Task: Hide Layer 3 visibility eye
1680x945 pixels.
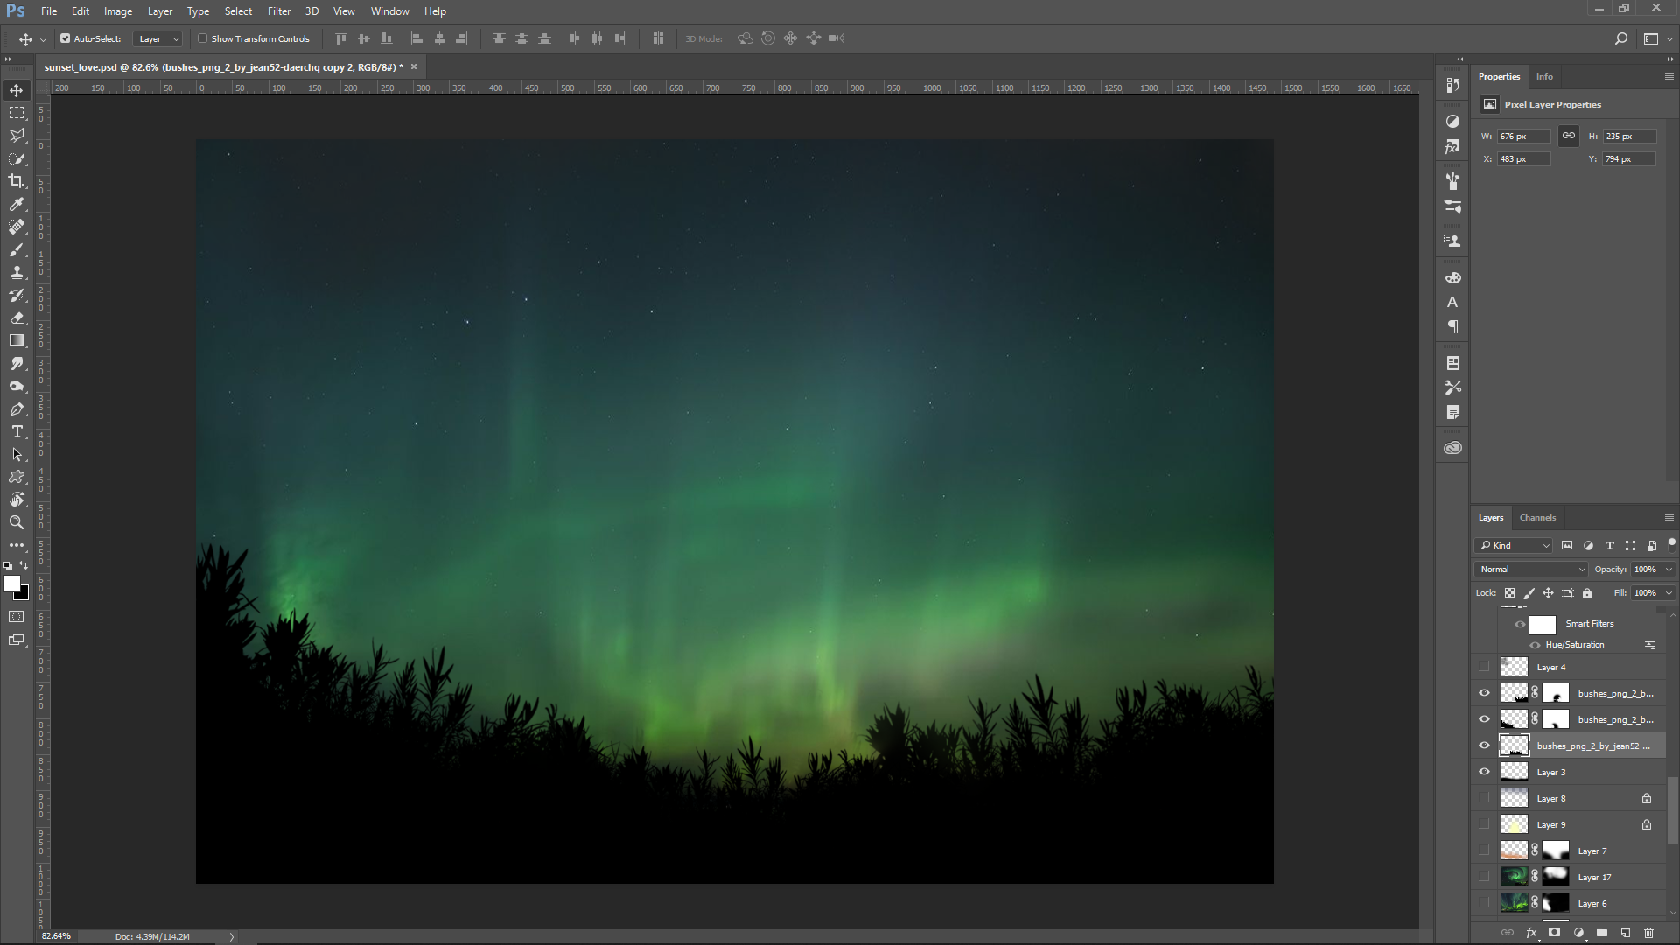Action: (x=1484, y=772)
